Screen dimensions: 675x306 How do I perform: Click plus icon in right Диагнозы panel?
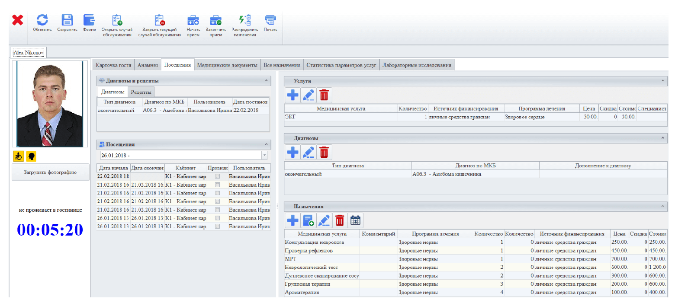[x=293, y=152]
